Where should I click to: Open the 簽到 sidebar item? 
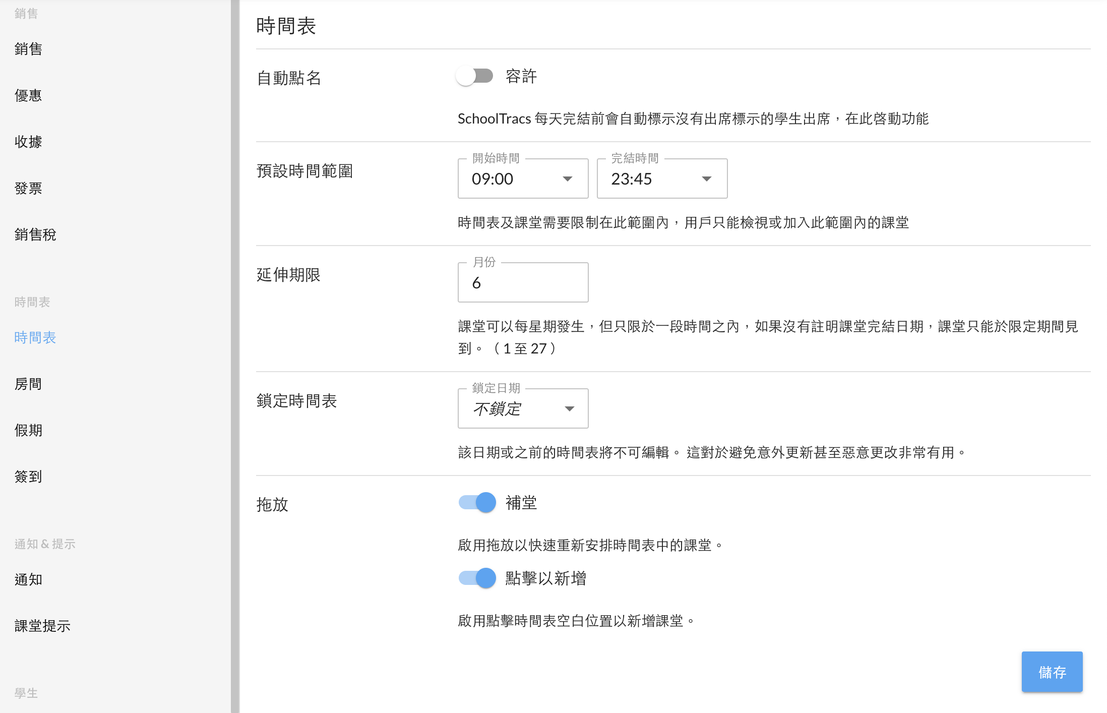click(x=28, y=477)
